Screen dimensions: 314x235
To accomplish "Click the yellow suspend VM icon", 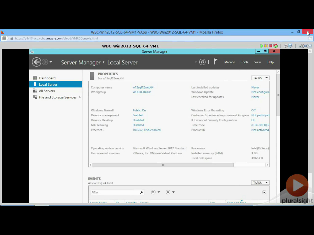I will coord(266,46).
